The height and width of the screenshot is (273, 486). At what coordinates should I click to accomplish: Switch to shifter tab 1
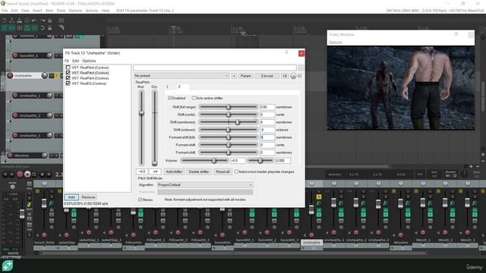point(167,87)
